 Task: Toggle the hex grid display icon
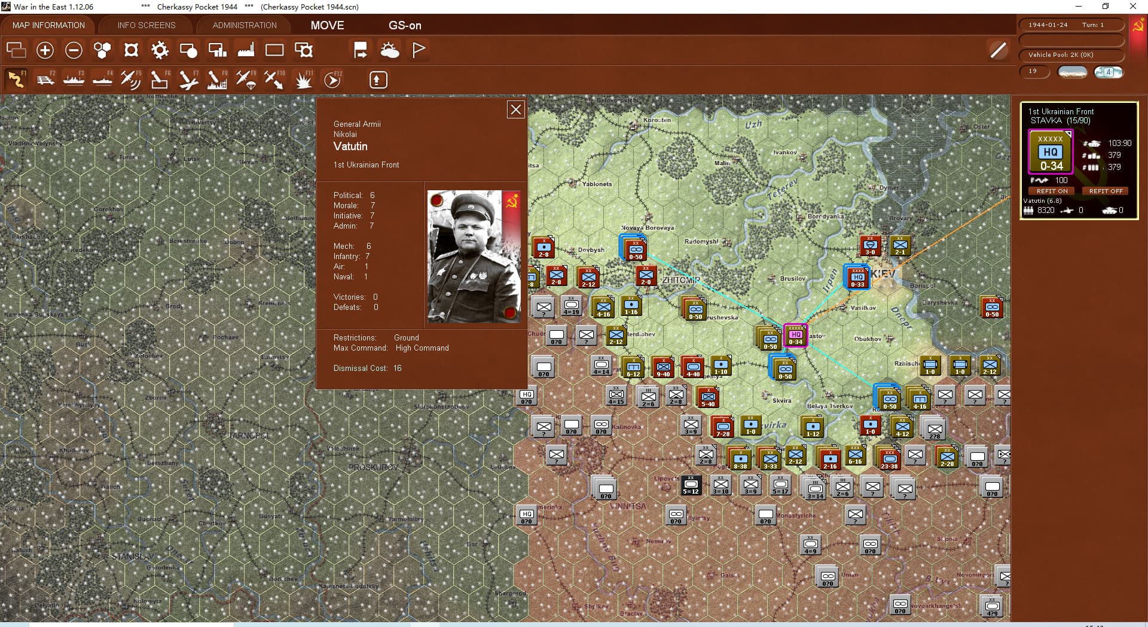click(x=102, y=50)
